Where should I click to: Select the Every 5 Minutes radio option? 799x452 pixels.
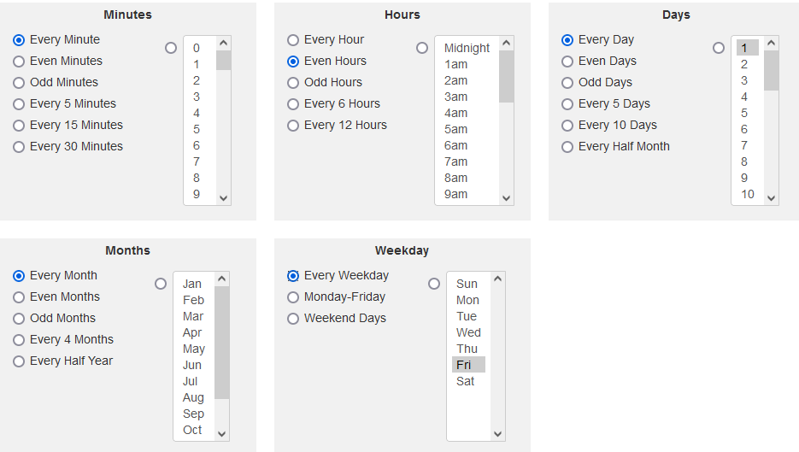(19, 104)
